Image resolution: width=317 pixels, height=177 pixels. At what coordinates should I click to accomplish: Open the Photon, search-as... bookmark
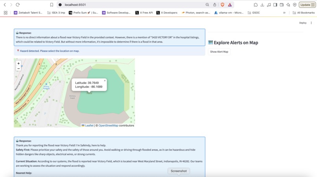[x=196, y=13]
